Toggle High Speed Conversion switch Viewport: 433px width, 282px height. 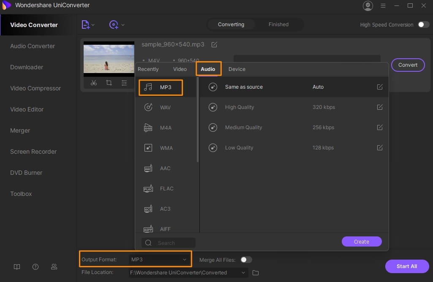(423, 24)
